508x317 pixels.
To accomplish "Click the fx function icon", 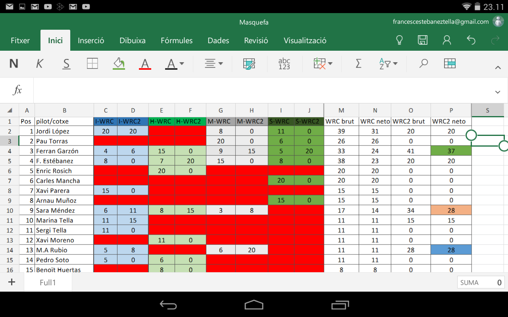I will tap(17, 90).
